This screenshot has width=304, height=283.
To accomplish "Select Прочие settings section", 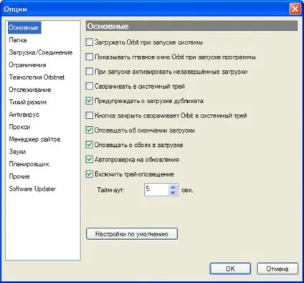I will (19, 177).
